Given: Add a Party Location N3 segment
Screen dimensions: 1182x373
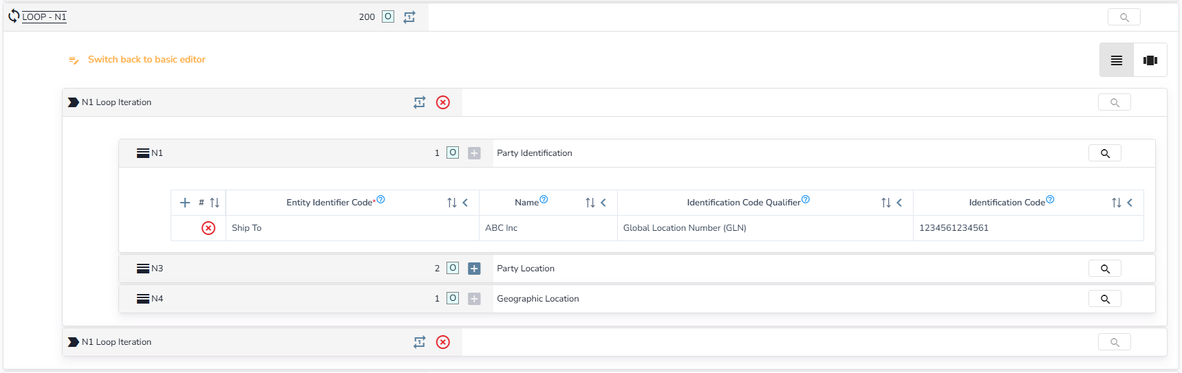Looking at the screenshot, I should click(x=474, y=269).
